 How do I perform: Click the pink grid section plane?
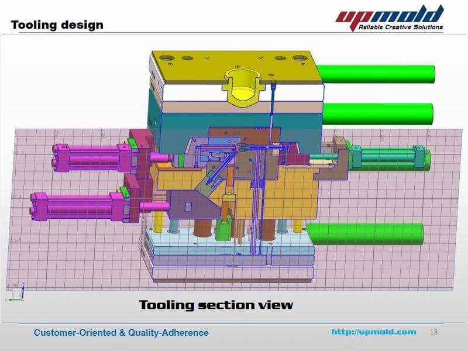click(x=70, y=263)
